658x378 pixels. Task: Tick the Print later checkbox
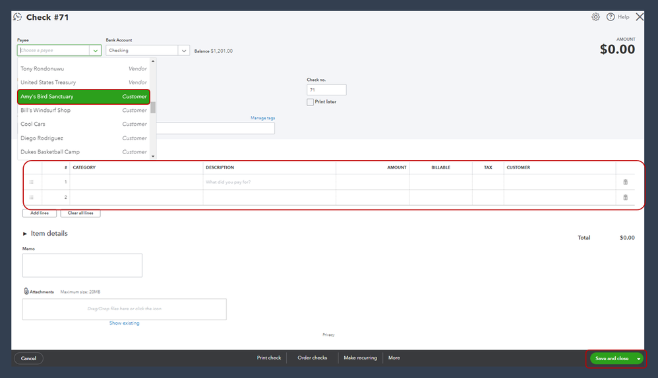(310, 102)
